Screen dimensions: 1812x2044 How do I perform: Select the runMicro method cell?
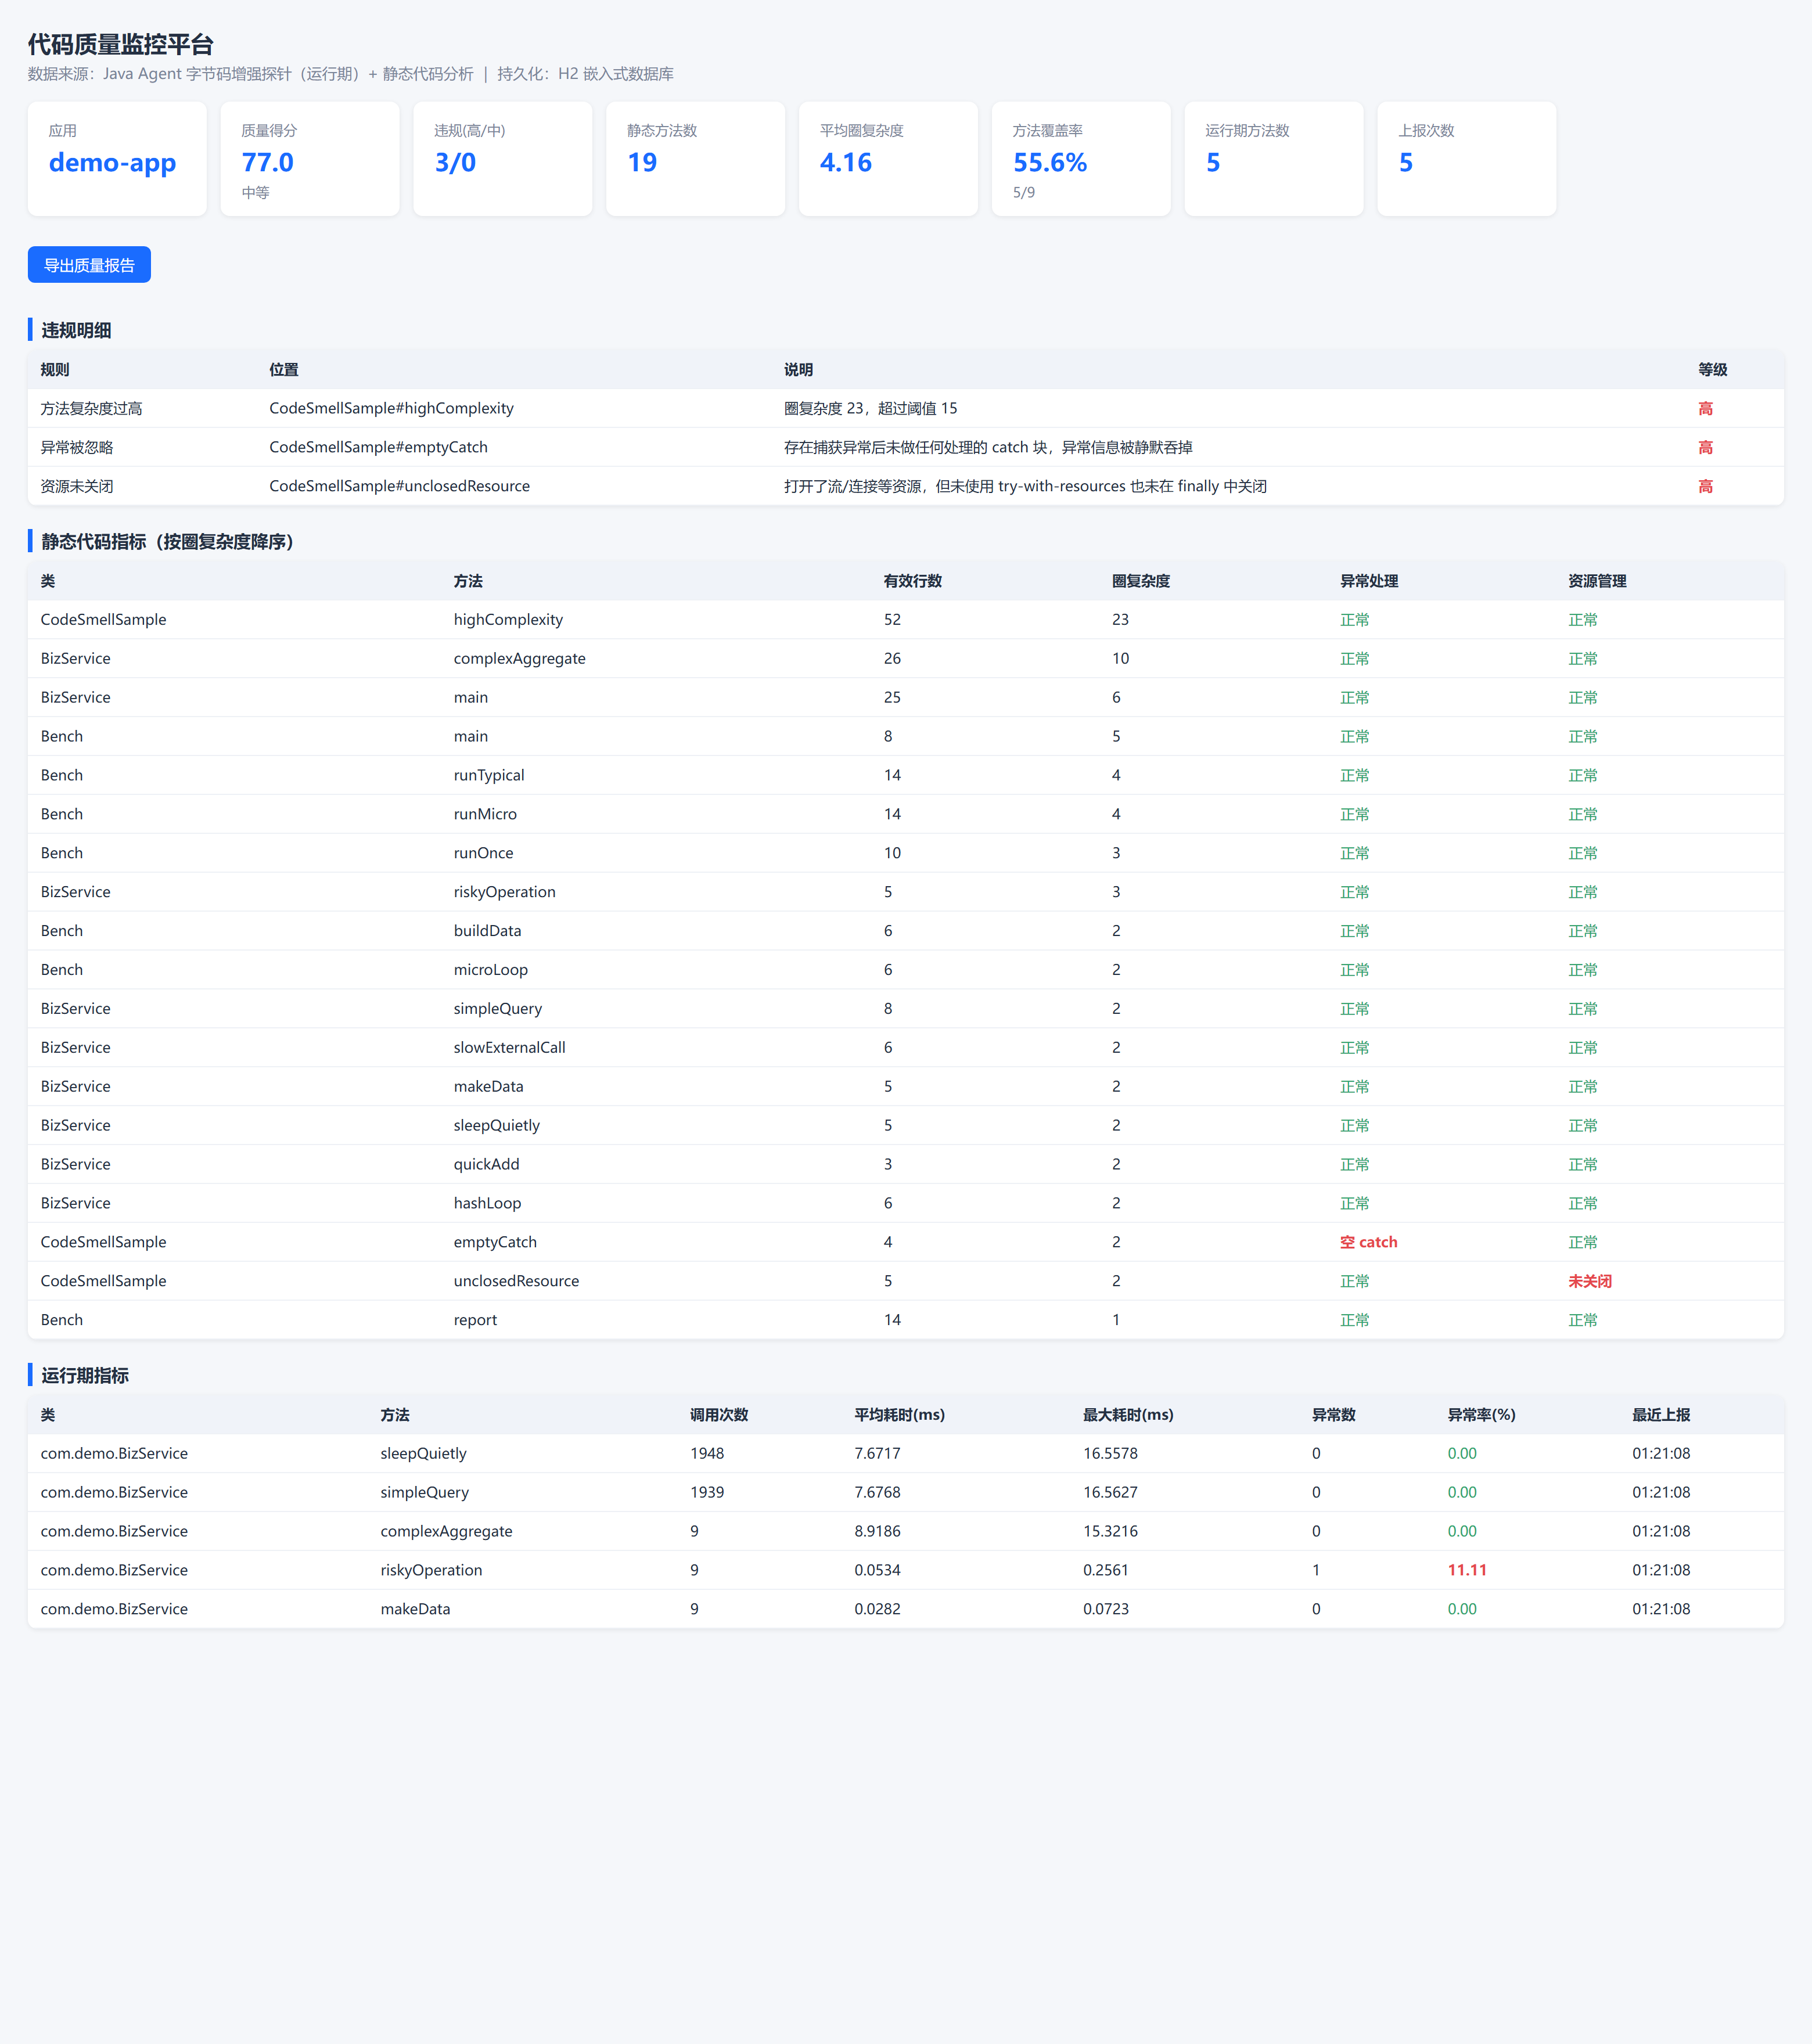[x=485, y=814]
